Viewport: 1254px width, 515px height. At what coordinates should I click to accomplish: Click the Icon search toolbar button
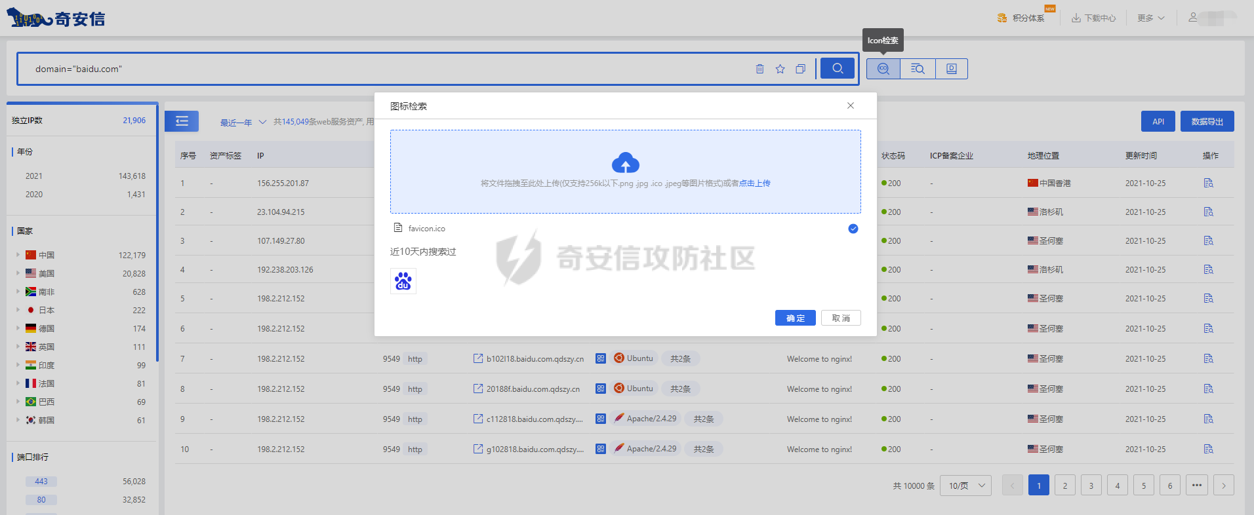click(x=883, y=69)
